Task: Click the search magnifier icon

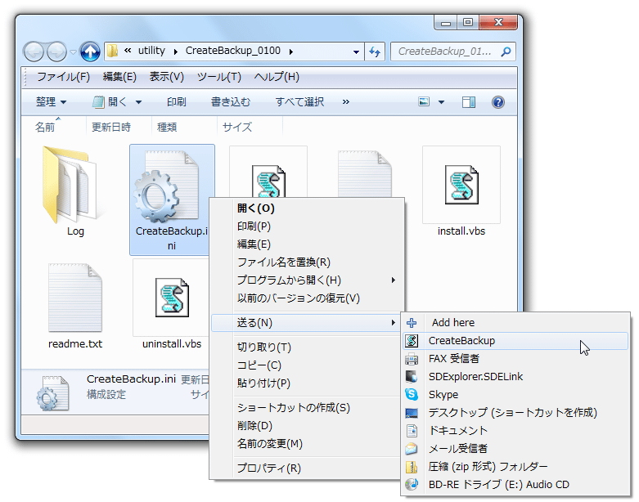Action: (x=506, y=52)
